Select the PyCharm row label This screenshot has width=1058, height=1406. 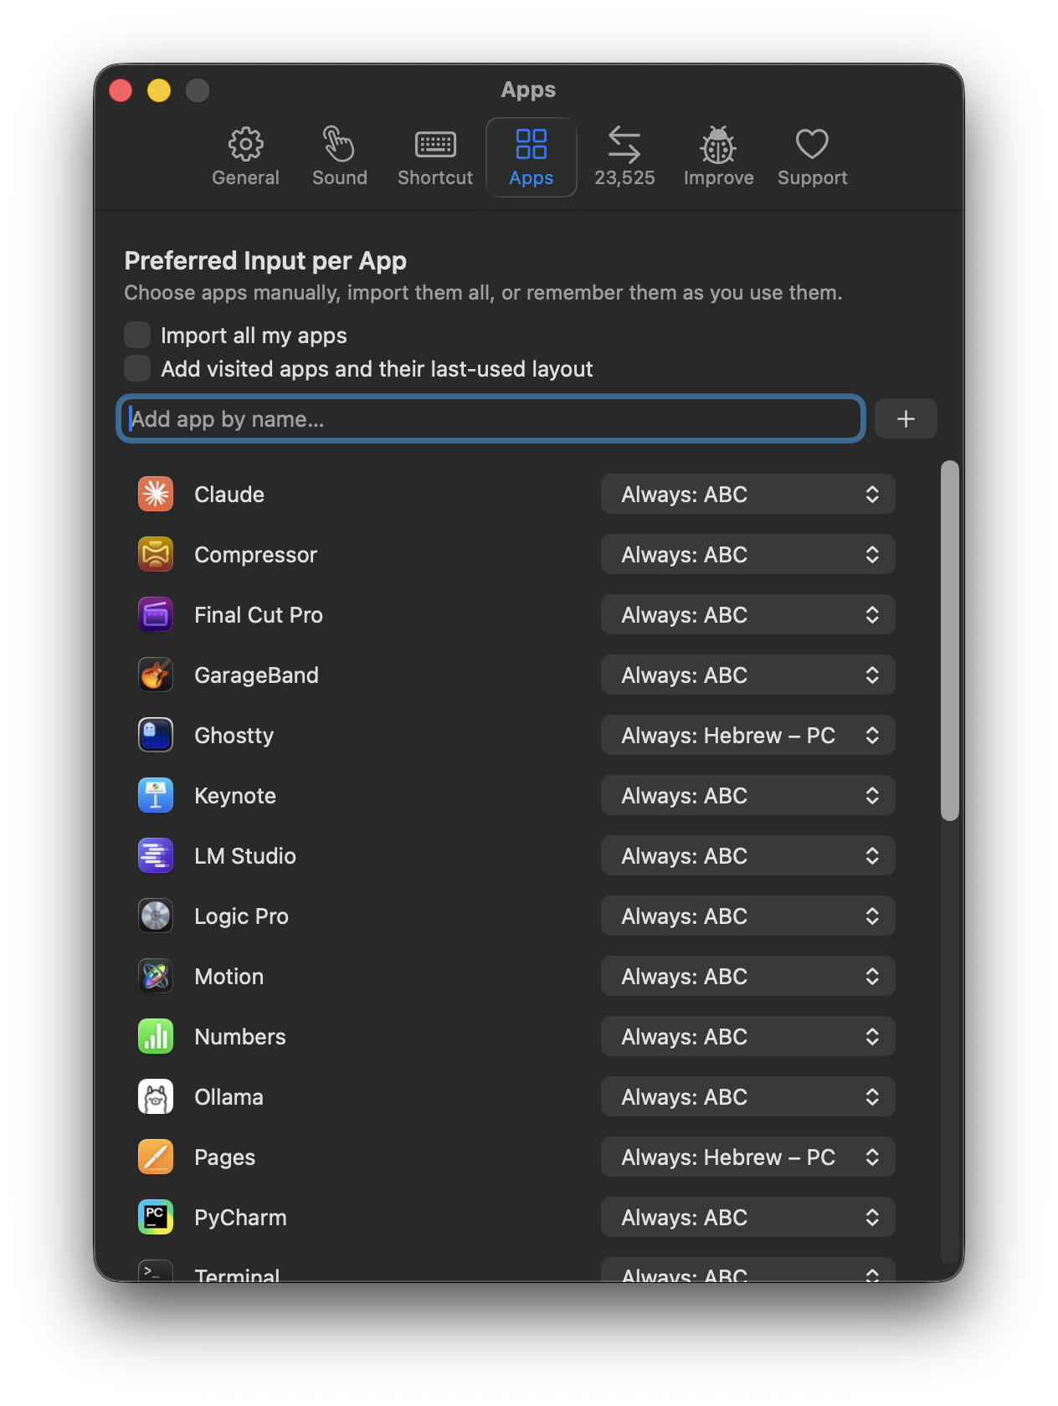pyautogui.click(x=240, y=1218)
